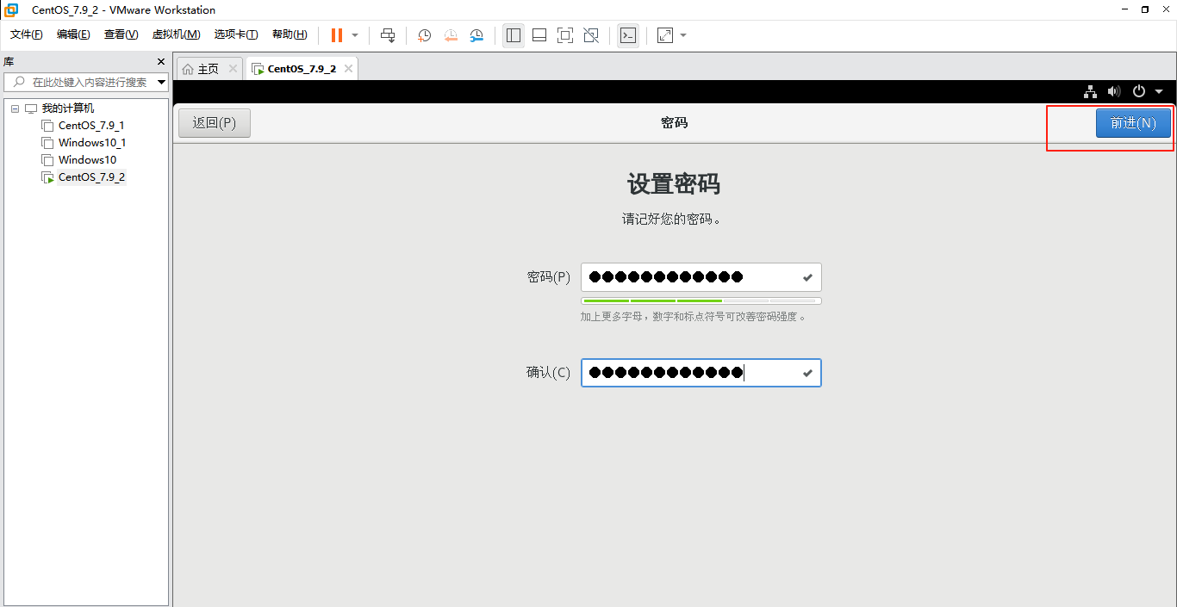Open the Snapshot Manager
Image resolution: width=1177 pixels, height=607 pixels.
476,35
